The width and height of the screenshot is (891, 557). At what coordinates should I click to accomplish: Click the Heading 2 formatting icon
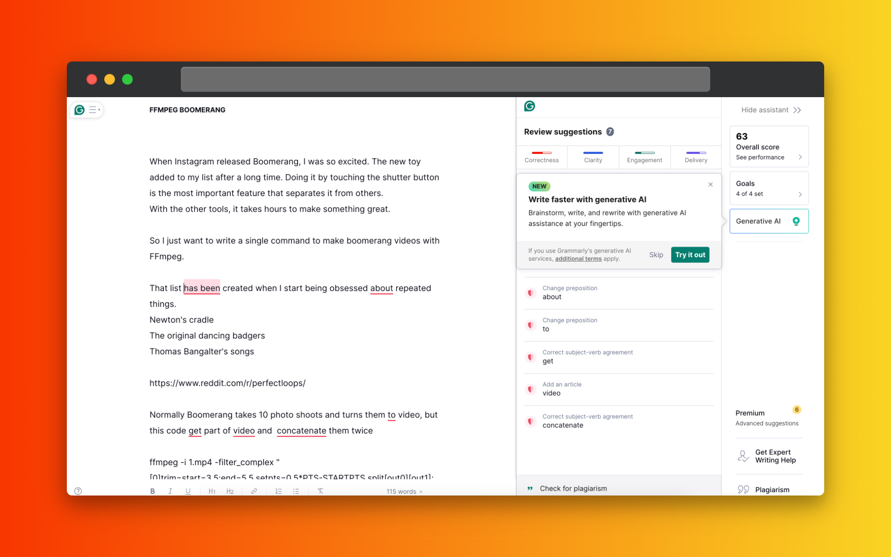click(x=230, y=491)
